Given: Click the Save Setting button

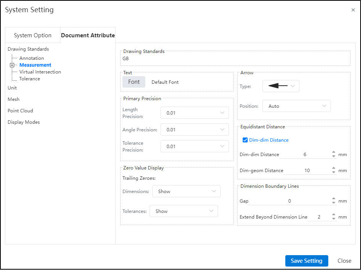Looking at the screenshot, I should pos(307,261).
